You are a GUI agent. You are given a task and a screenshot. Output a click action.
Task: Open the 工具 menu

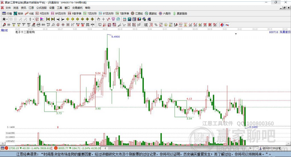click(x=59, y=8)
